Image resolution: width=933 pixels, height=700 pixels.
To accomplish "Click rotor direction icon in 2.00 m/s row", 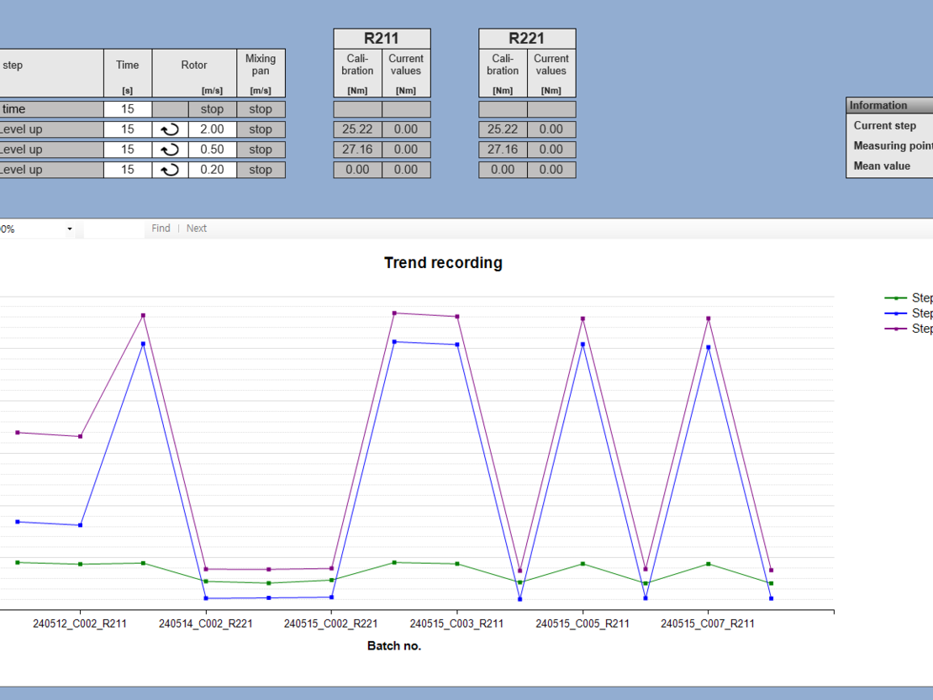I will click(x=170, y=129).
